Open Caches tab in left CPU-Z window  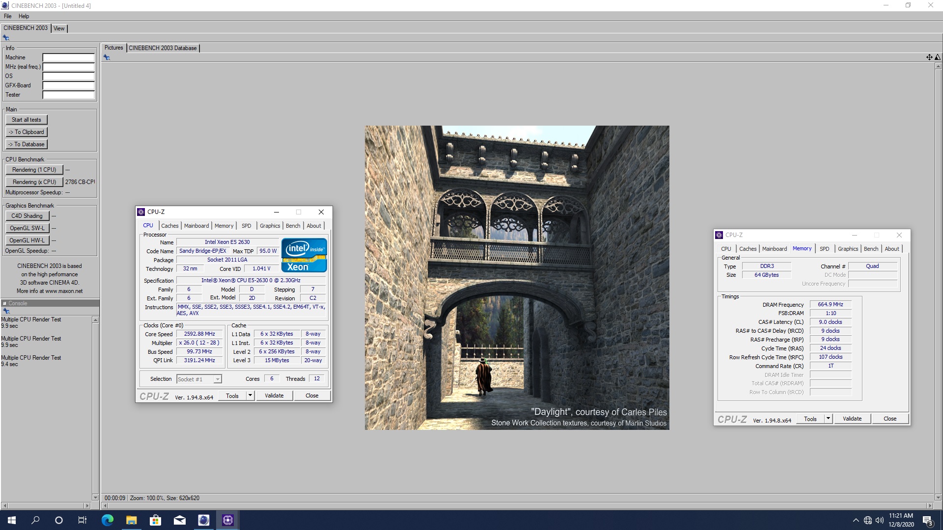[x=169, y=226]
